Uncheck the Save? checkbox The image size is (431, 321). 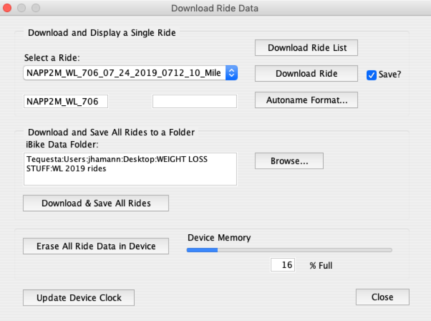371,75
